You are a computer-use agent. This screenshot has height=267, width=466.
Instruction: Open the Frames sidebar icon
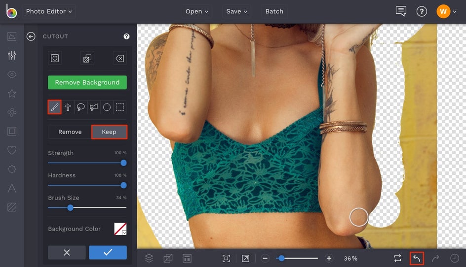click(12, 131)
